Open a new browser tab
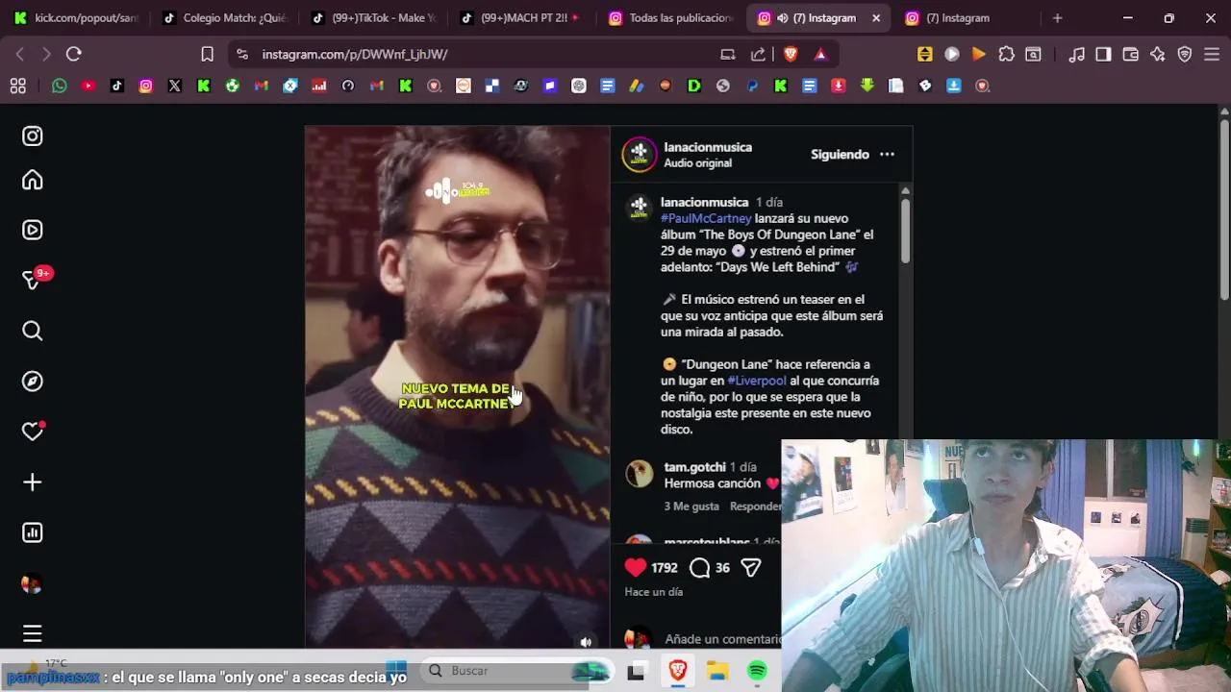This screenshot has height=692, width=1231. click(x=1057, y=18)
